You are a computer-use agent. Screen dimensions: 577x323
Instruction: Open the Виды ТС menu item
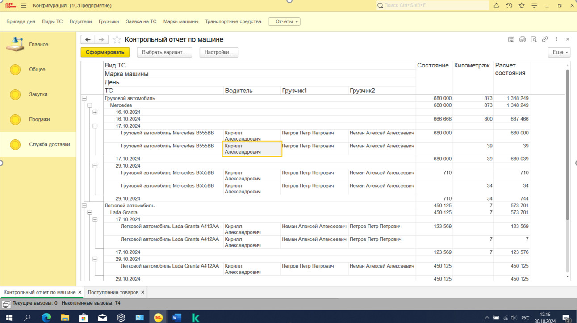(52, 21)
